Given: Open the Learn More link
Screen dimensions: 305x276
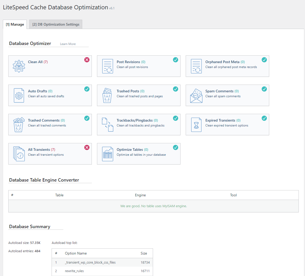Looking at the screenshot, I should (x=68, y=44).
